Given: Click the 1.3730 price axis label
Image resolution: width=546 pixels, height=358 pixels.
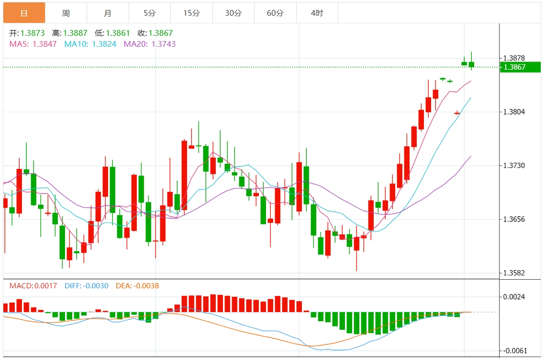Looking at the screenshot, I should [x=514, y=166].
